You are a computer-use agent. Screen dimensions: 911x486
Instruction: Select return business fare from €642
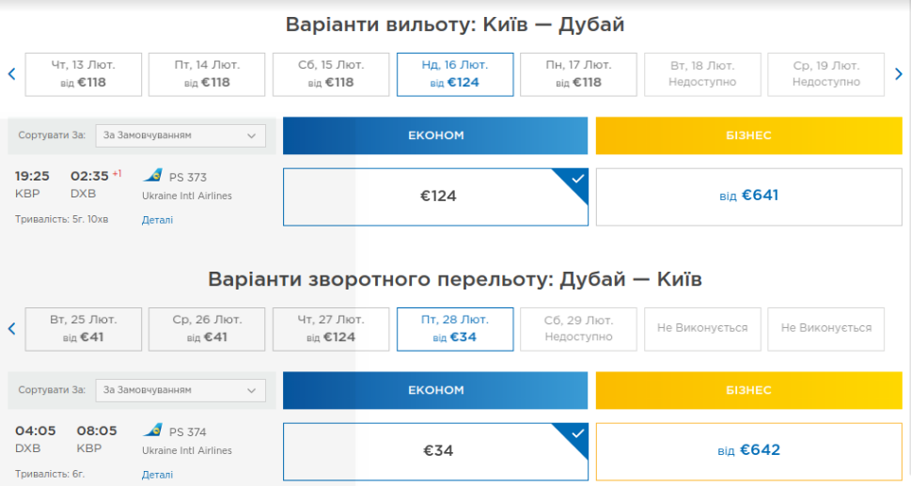748,450
